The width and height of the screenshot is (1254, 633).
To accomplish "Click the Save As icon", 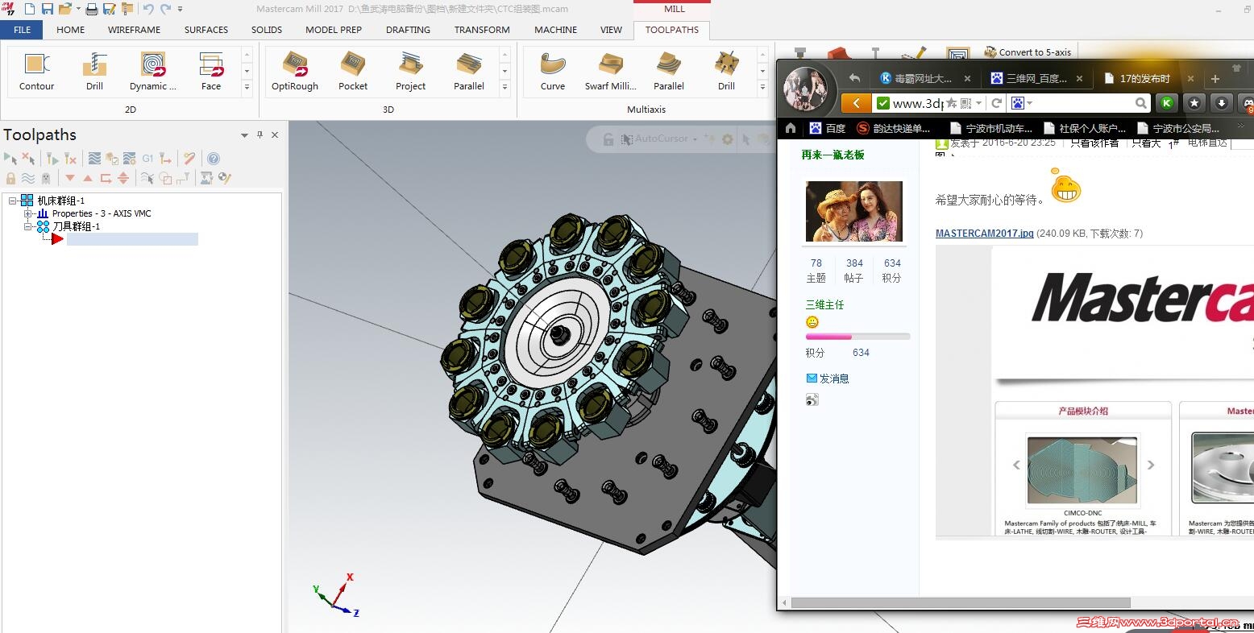I will tap(110, 10).
